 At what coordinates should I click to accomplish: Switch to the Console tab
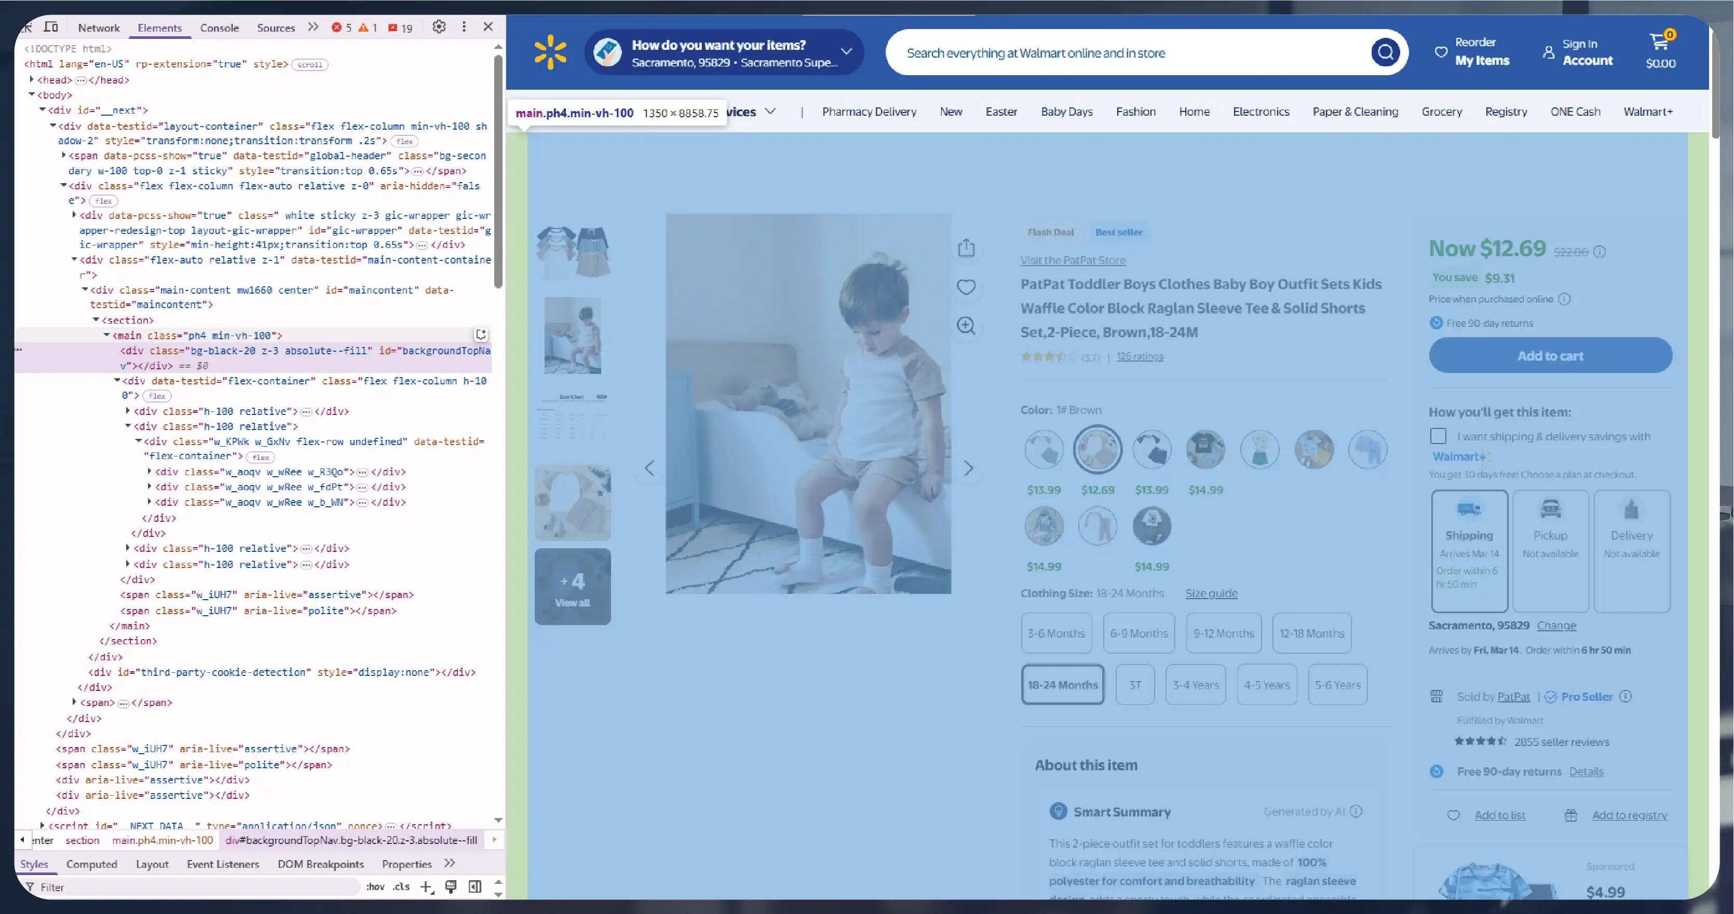point(220,27)
